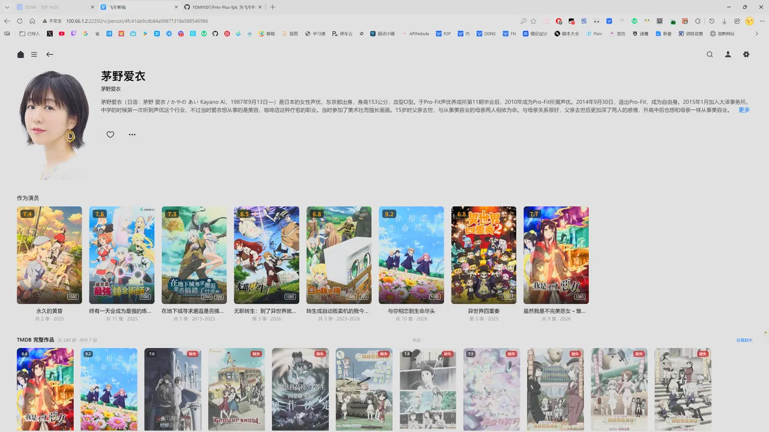Switch to the 550W 飞牛 fnOS tab

[54, 7]
